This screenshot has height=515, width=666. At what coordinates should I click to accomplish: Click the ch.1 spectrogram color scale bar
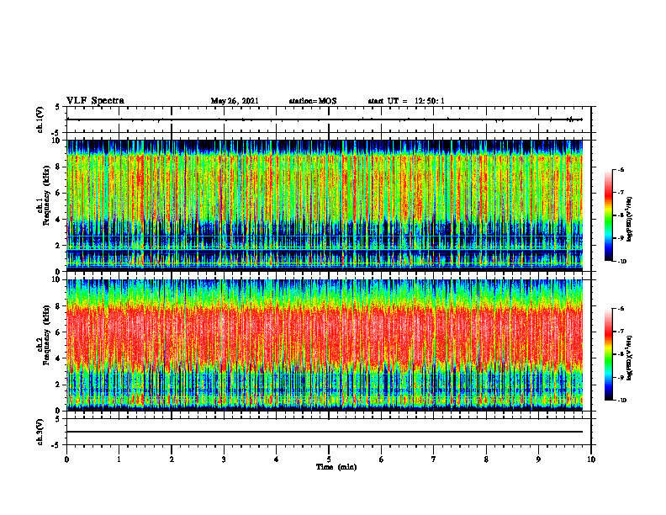[x=608, y=215]
